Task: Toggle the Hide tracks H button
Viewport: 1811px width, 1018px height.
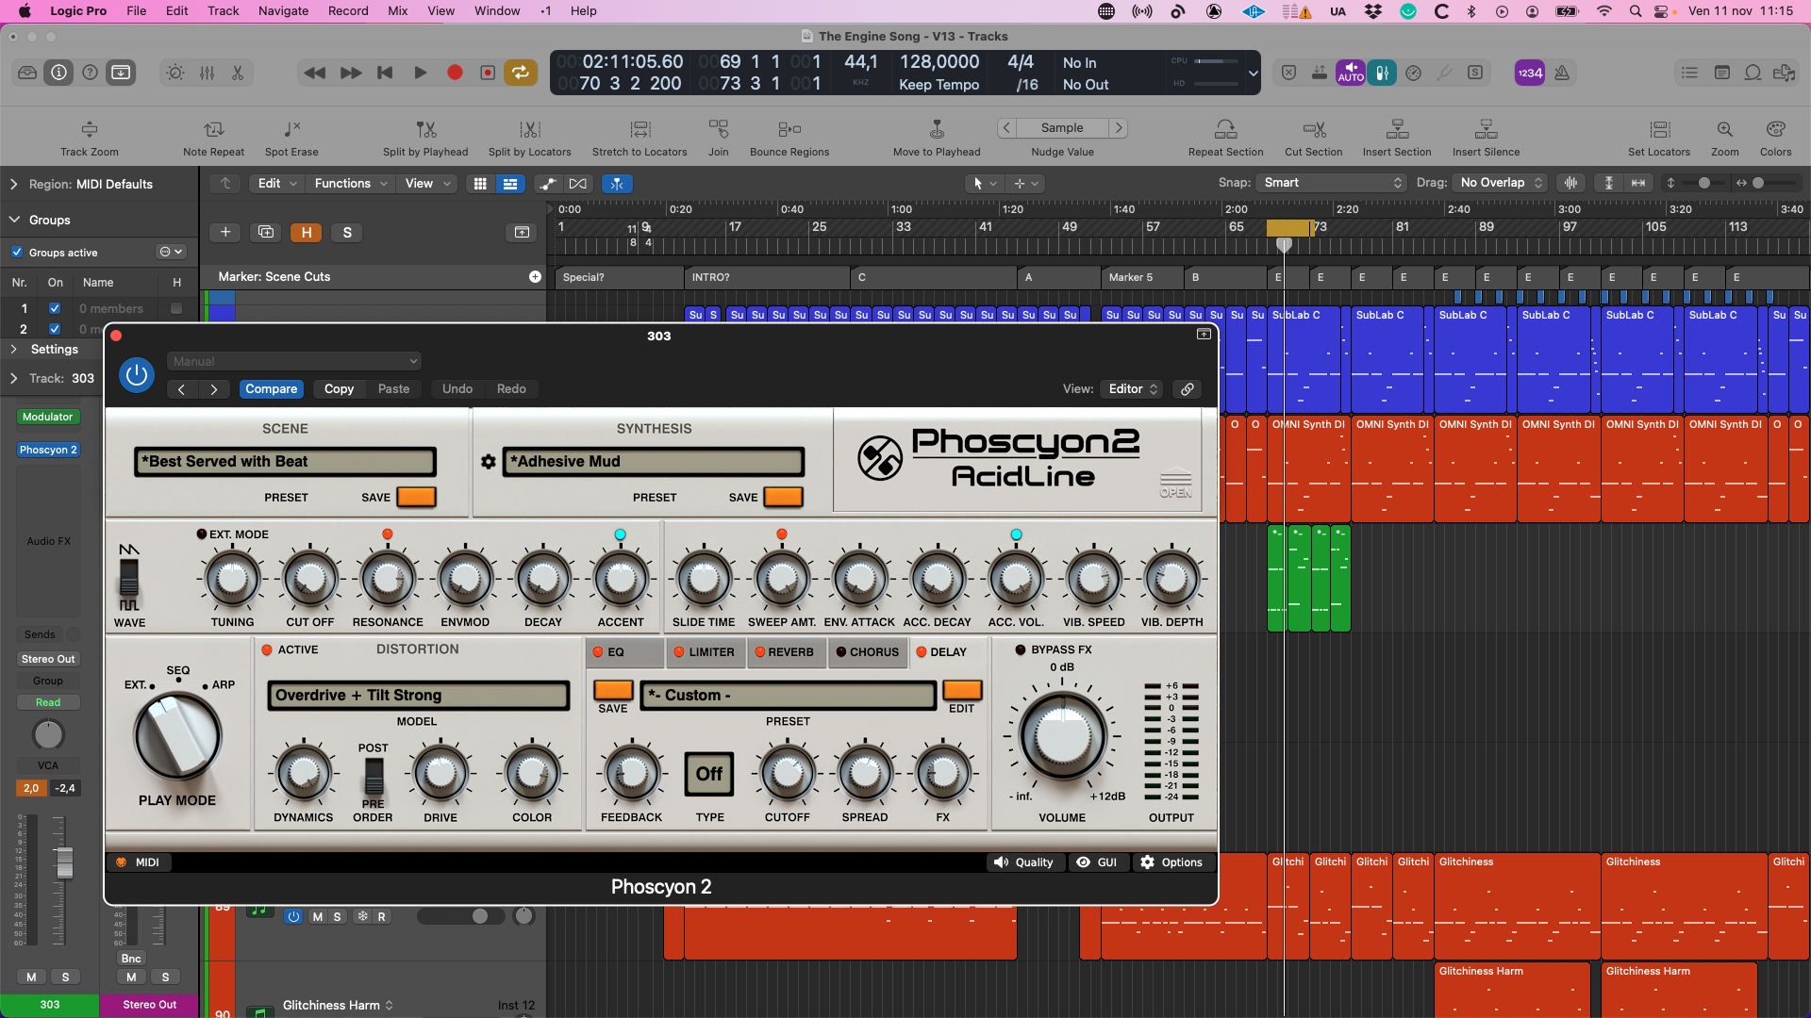Action: (x=307, y=233)
